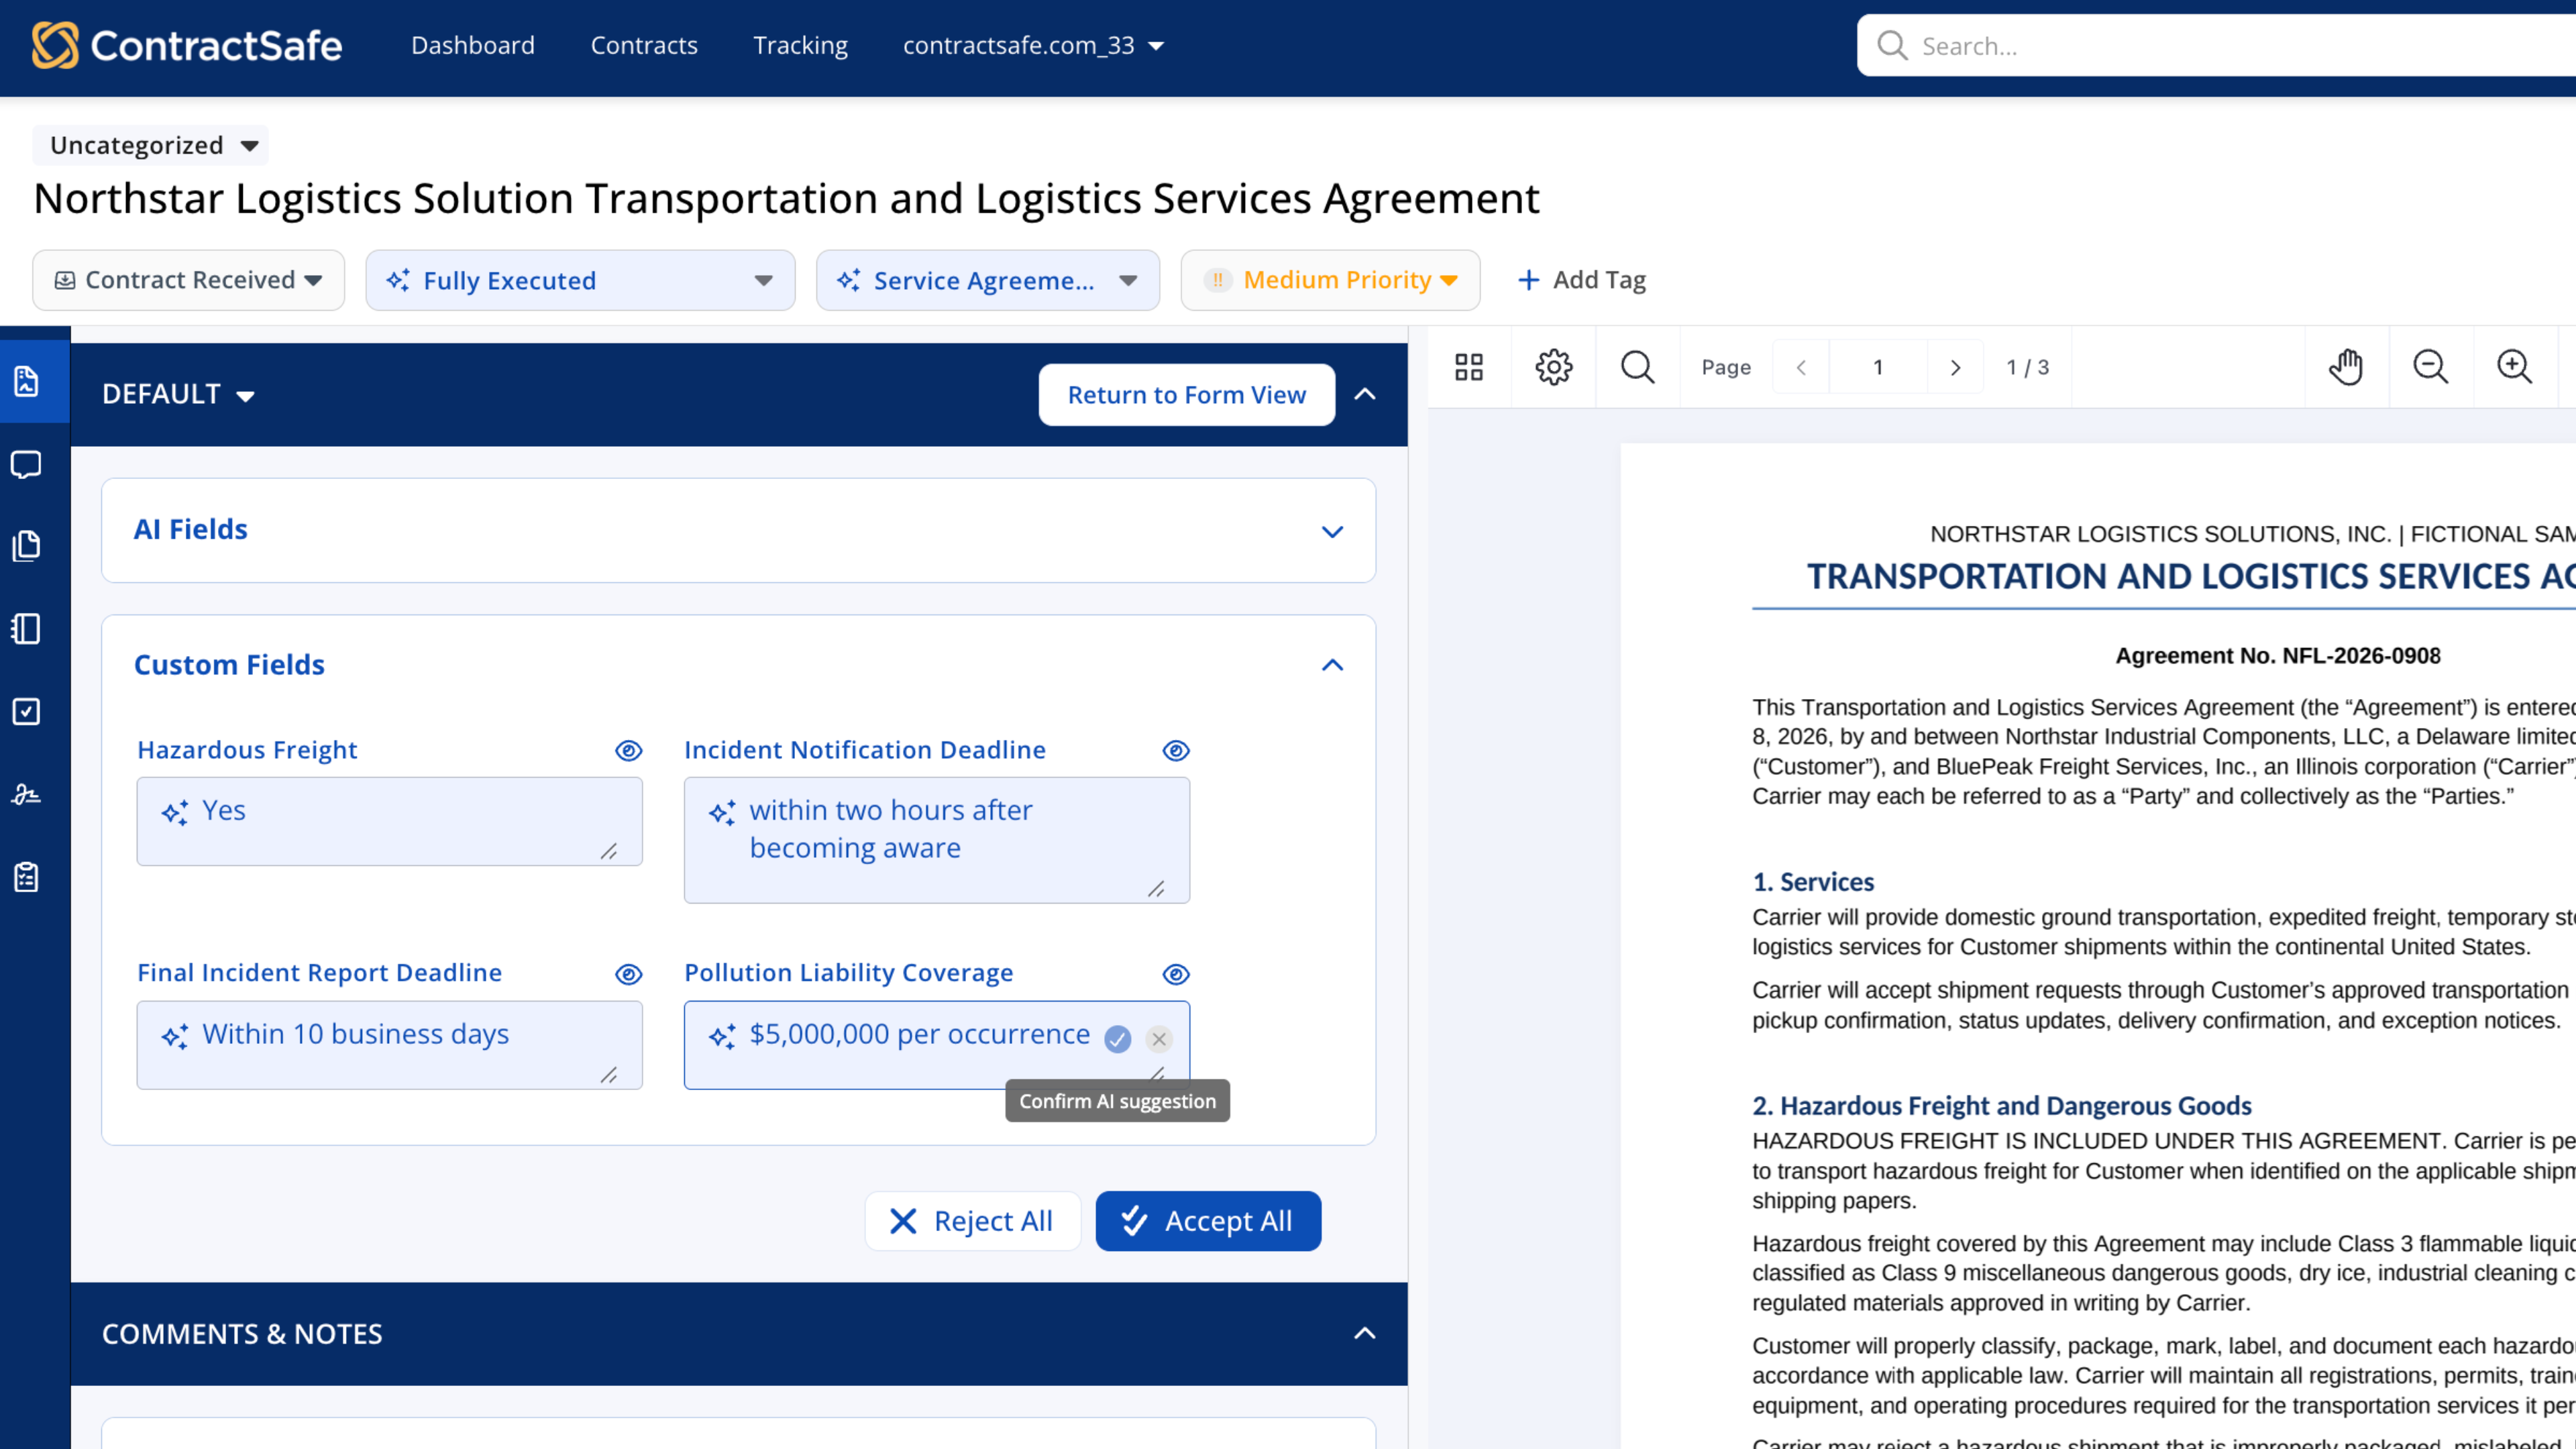
Task: Open the Contract Received status dropdown
Action: point(188,280)
